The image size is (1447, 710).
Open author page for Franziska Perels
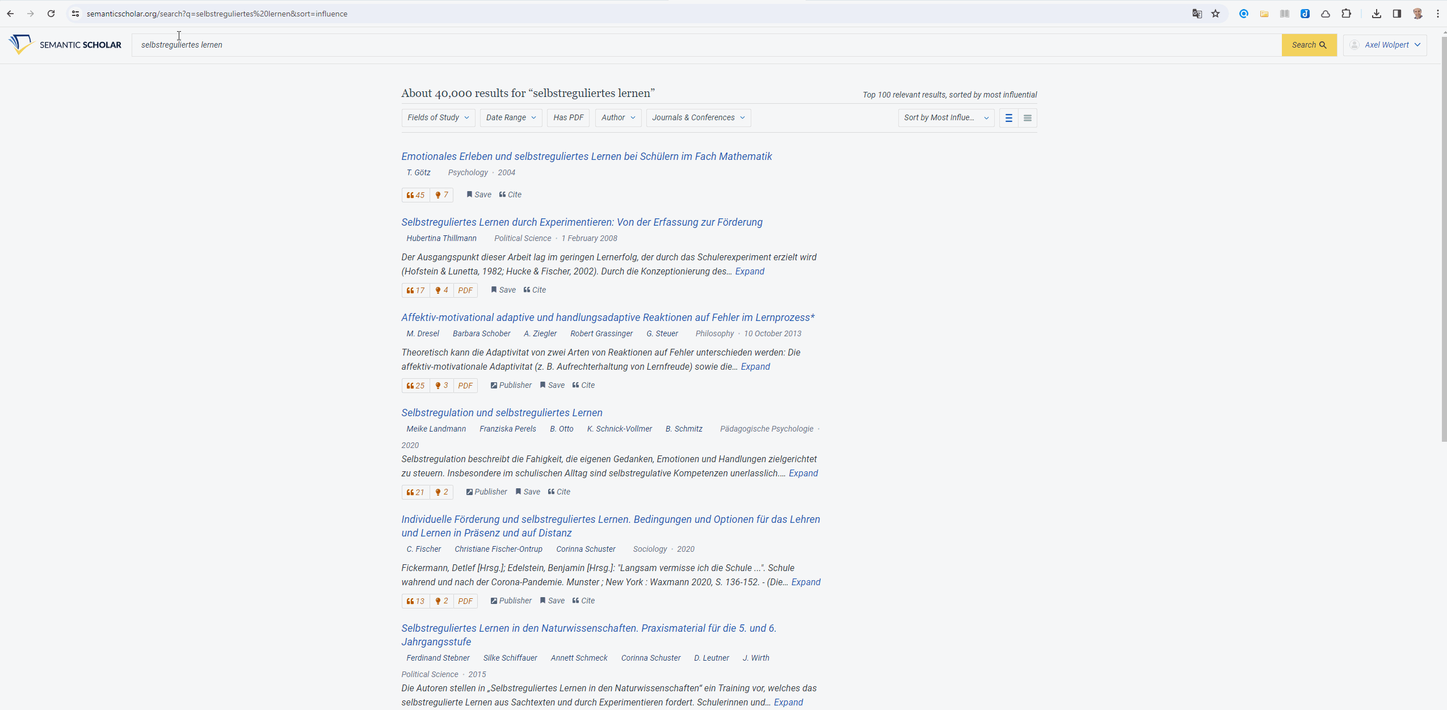click(x=507, y=429)
